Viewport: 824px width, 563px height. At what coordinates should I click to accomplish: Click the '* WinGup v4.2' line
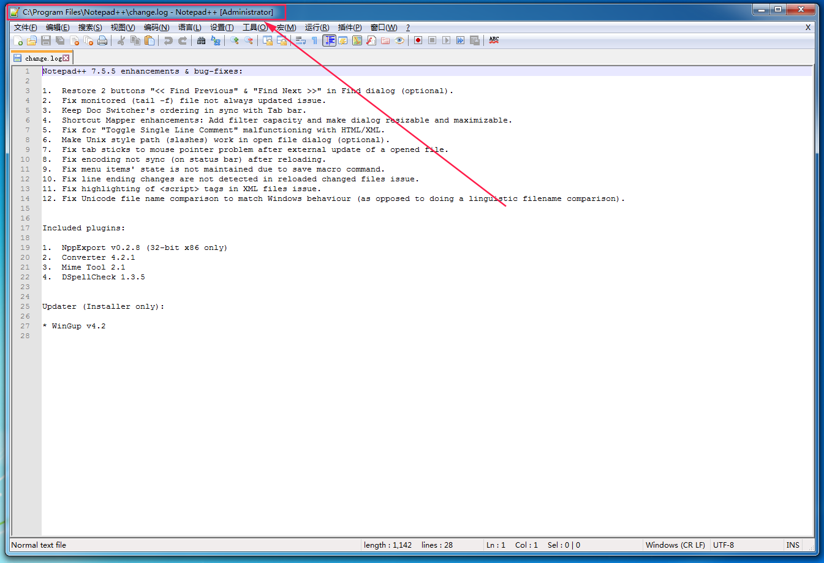(x=74, y=326)
